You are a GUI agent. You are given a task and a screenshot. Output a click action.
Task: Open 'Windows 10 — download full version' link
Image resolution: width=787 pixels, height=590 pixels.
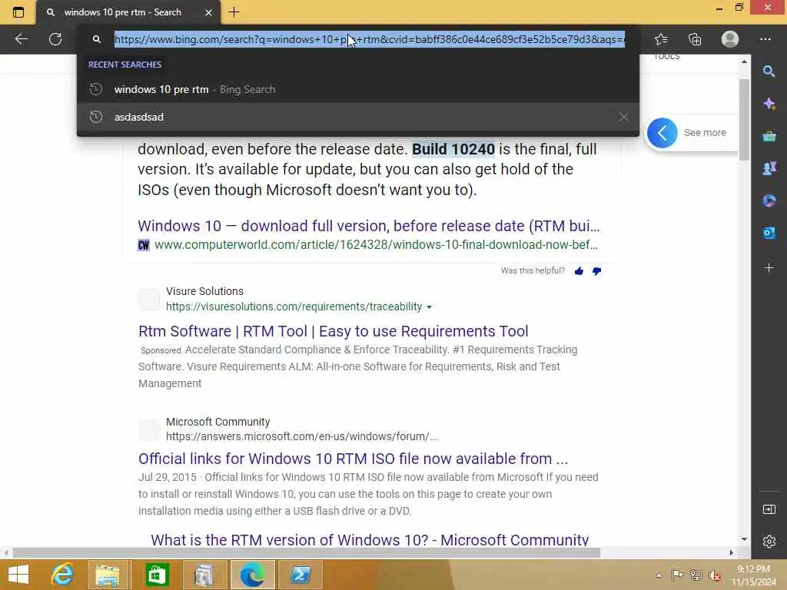point(369,226)
